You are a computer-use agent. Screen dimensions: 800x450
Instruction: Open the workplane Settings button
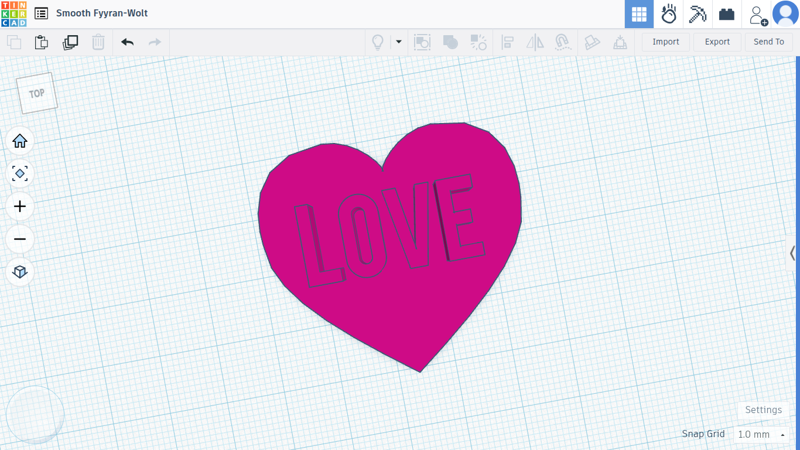tap(764, 410)
